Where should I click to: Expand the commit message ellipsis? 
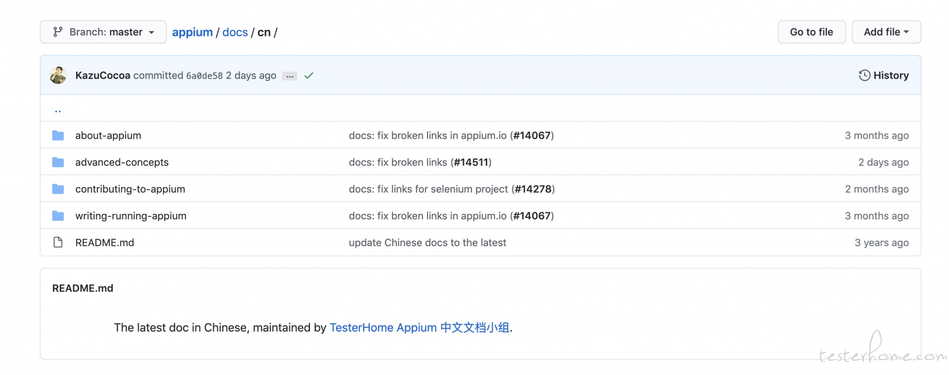click(x=290, y=76)
